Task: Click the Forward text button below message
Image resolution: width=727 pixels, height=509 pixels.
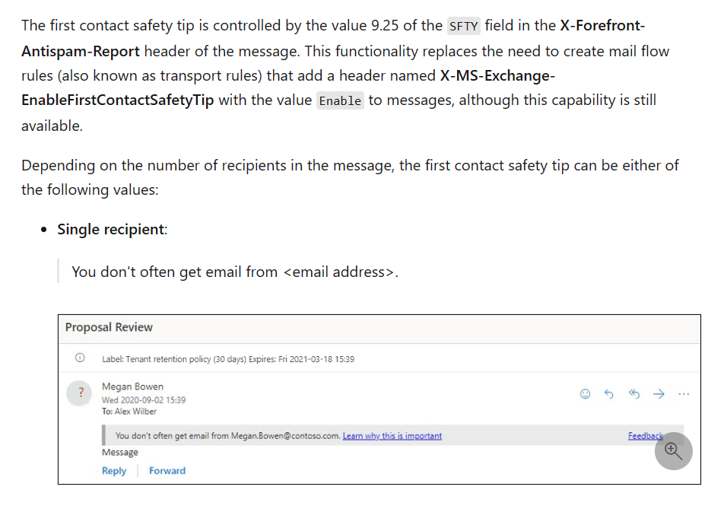Action: click(x=167, y=470)
